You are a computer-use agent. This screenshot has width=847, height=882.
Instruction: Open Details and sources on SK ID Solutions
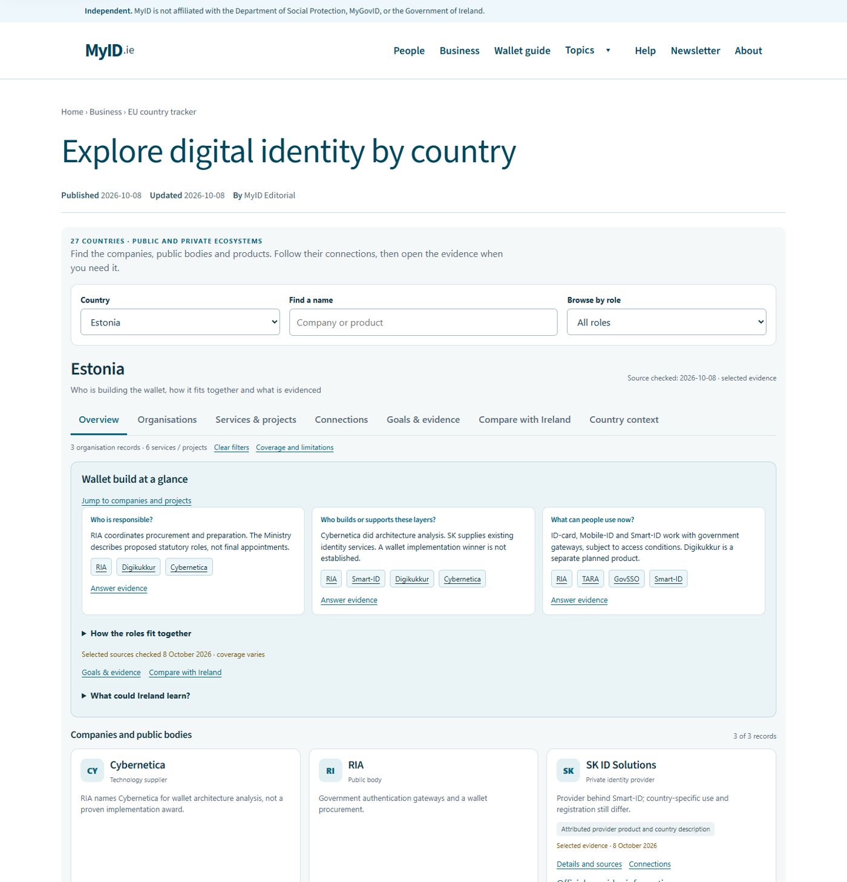pos(589,864)
